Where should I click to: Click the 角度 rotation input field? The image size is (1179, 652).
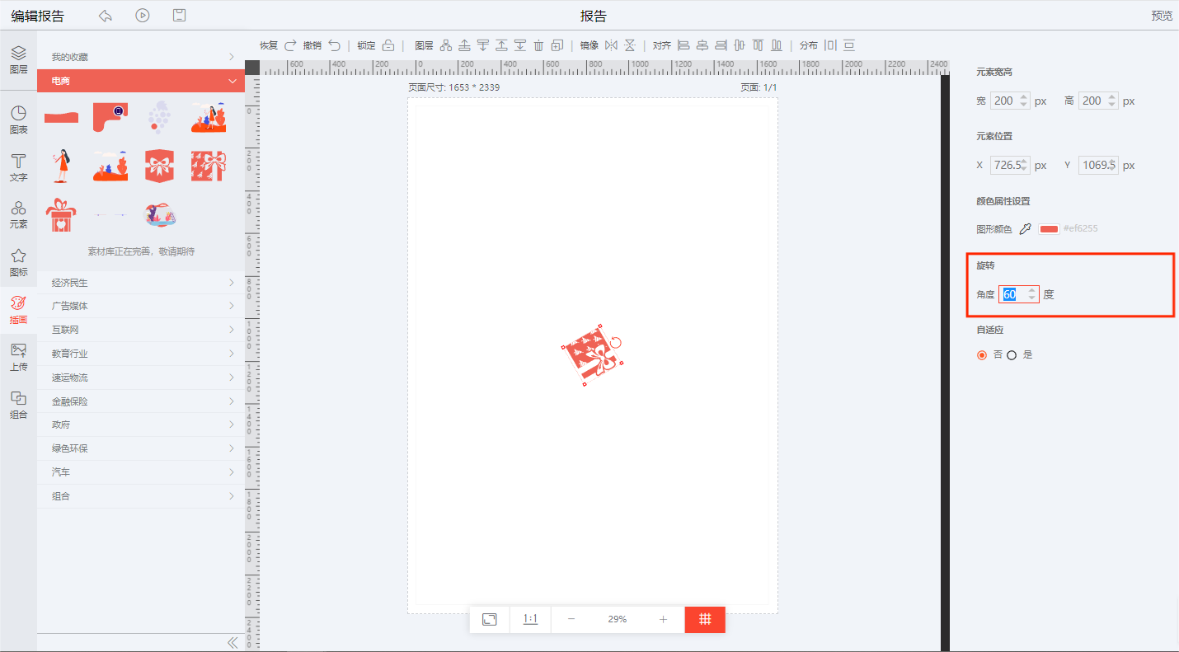tap(1013, 294)
